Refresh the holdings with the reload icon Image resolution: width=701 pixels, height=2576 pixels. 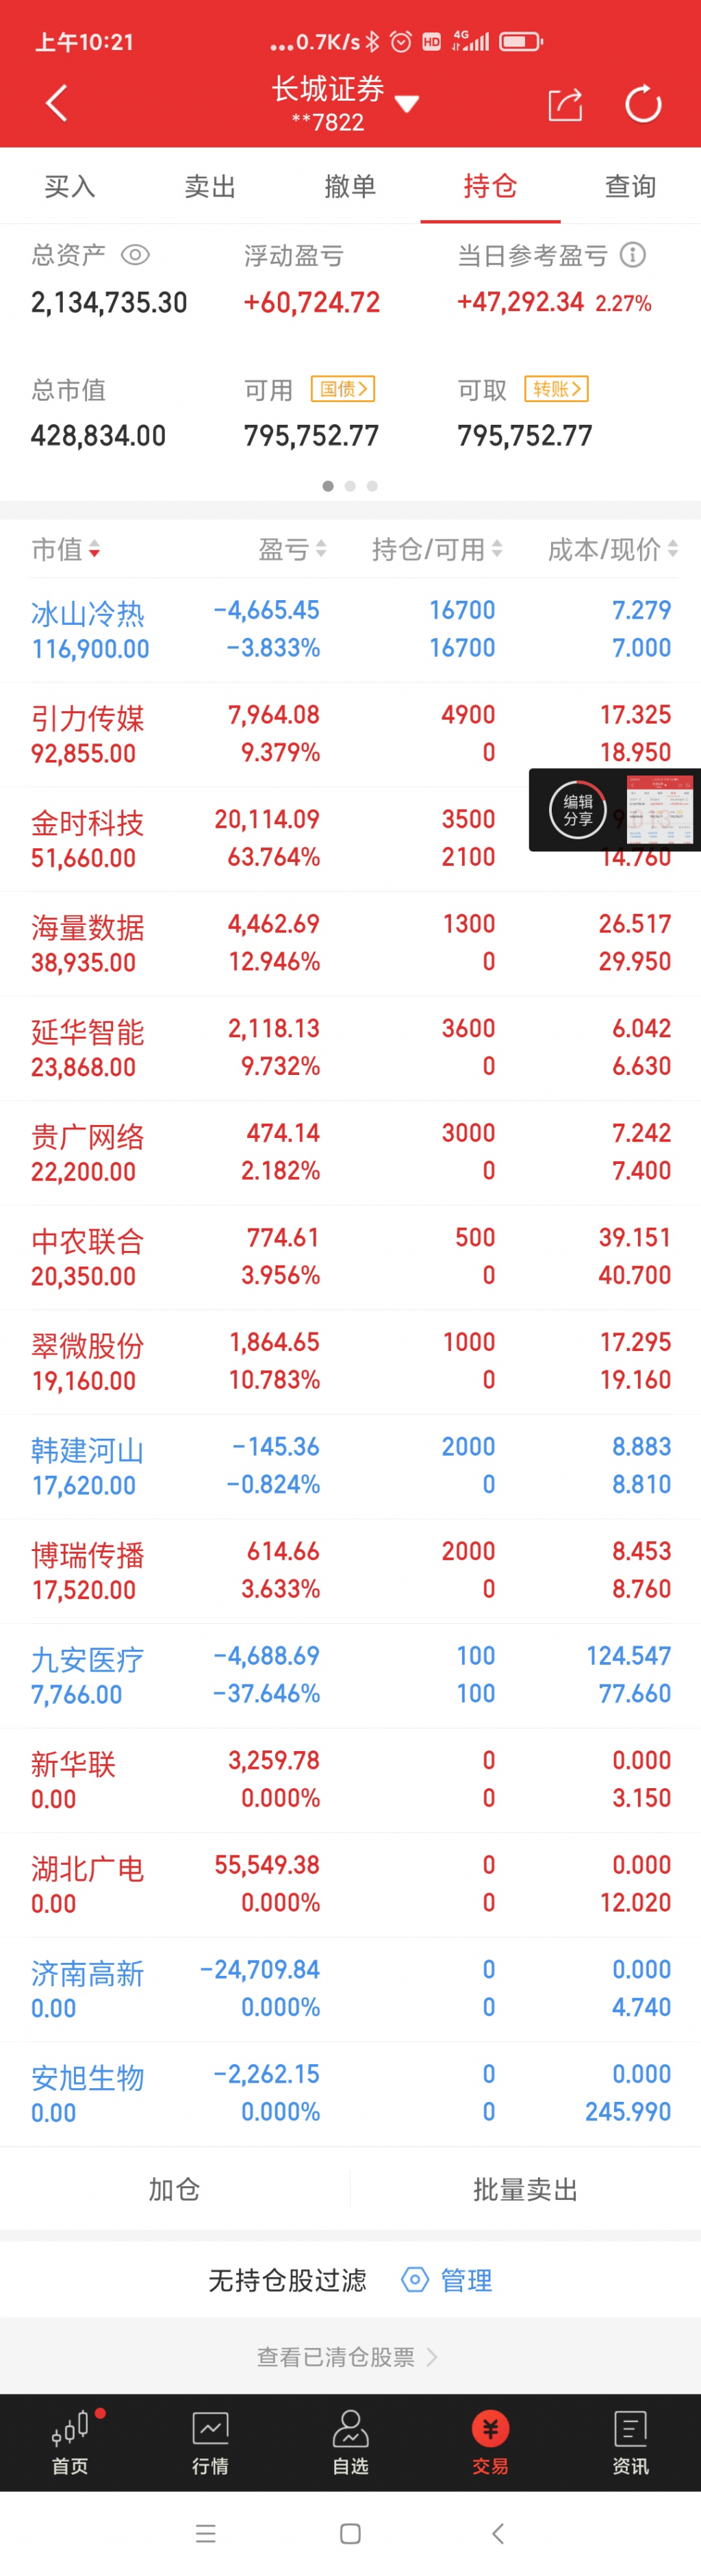[x=643, y=104]
